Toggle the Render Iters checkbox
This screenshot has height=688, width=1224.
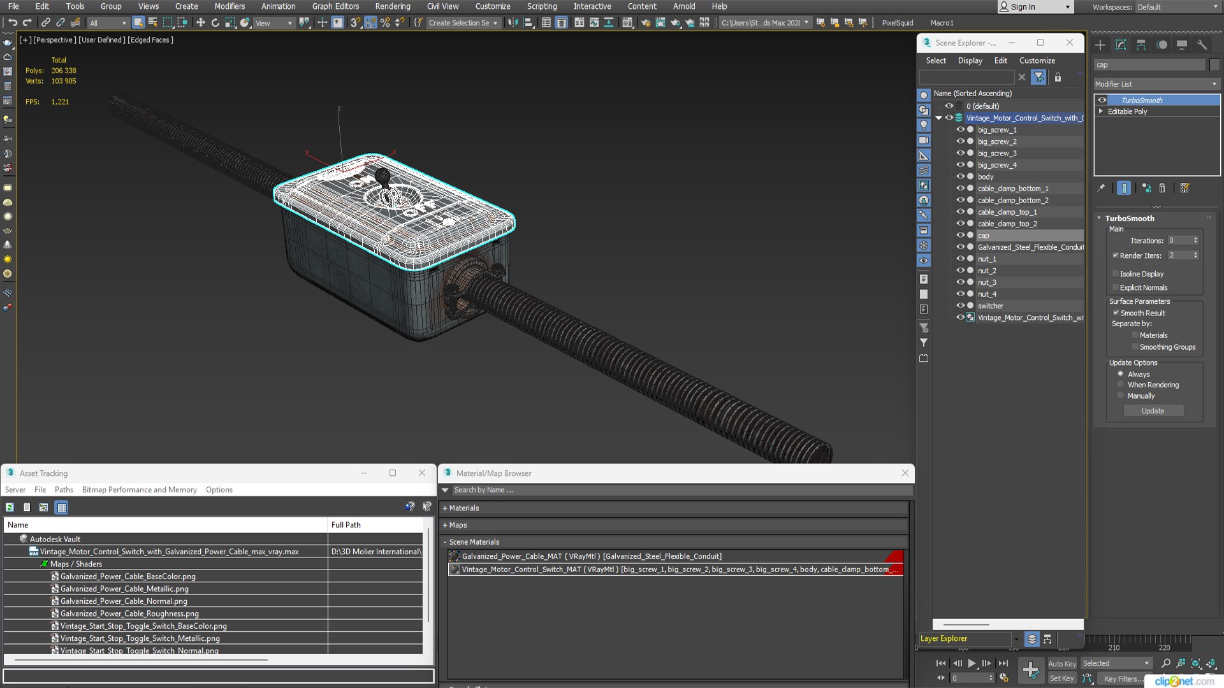[x=1116, y=255]
